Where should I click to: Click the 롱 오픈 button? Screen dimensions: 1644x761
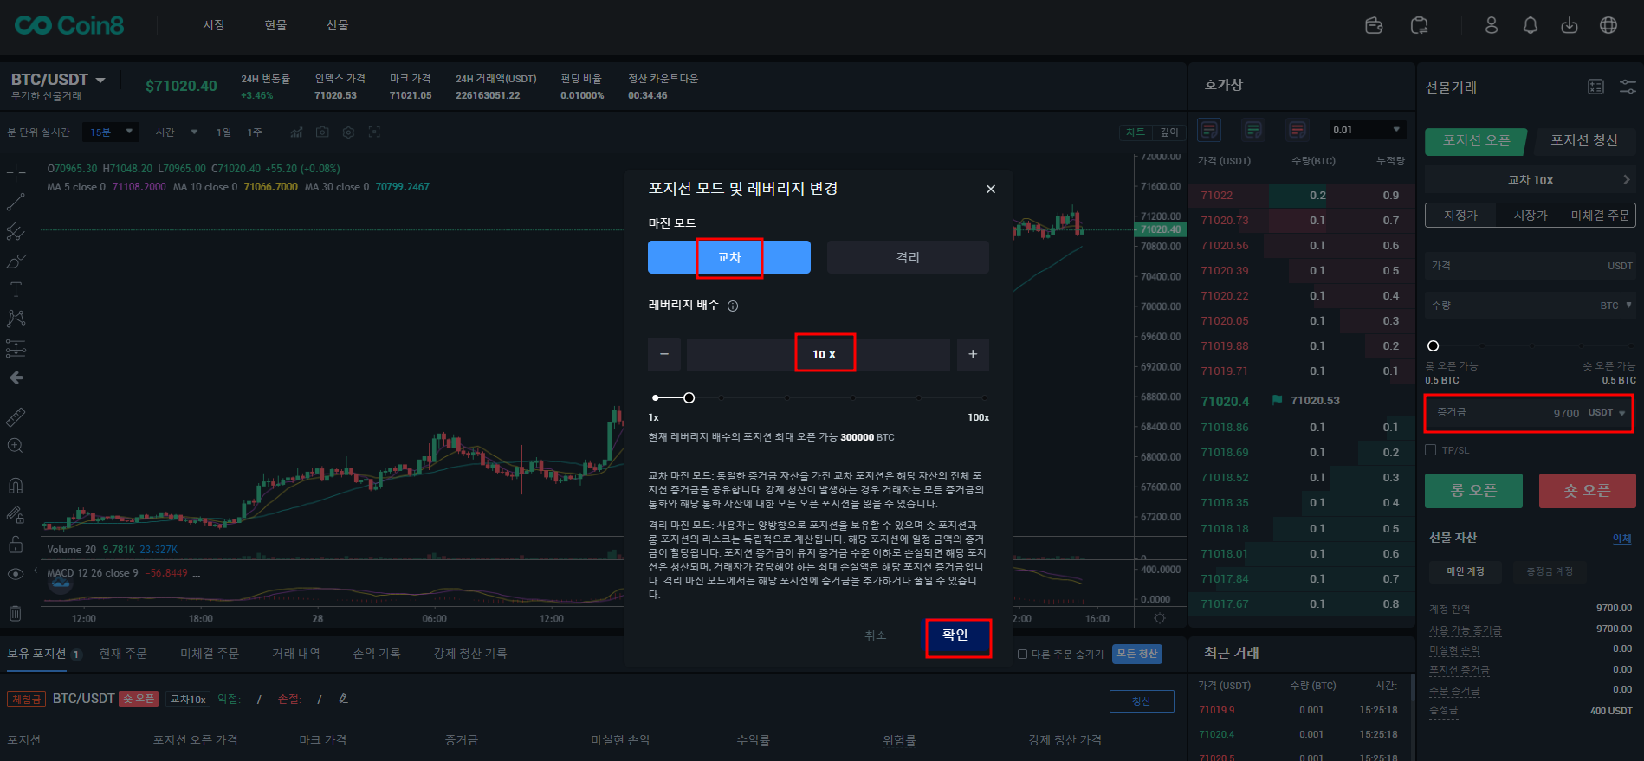1472,491
